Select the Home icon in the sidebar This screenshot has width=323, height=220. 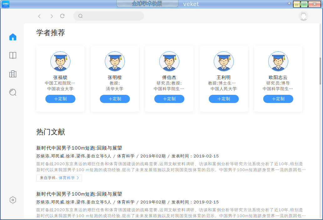(13, 37)
